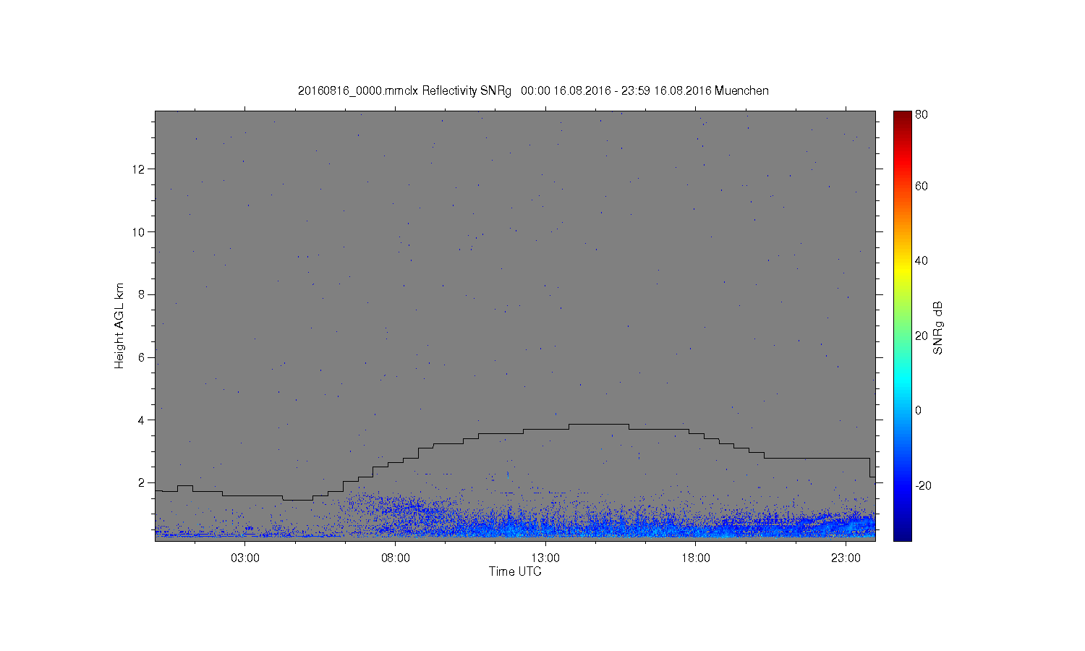Click the colorbar value 60

coord(922,187)
